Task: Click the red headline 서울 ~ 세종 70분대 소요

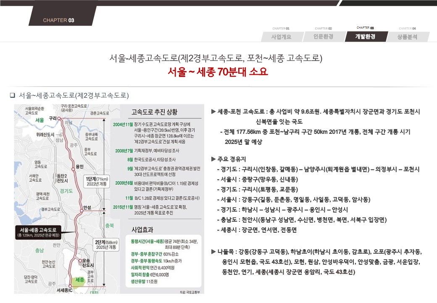Action: (x=218, y=72)
